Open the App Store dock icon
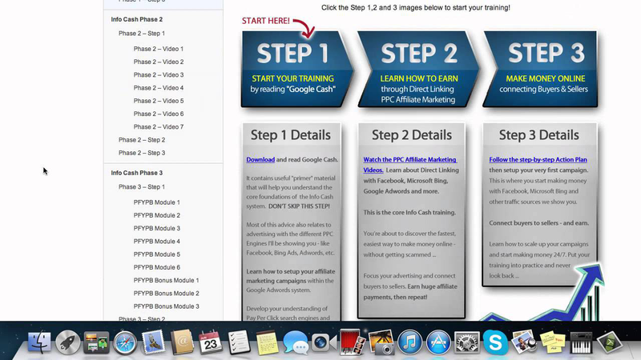Image resolution: width=641 pixels, height=360 pixels. (438, 343)
